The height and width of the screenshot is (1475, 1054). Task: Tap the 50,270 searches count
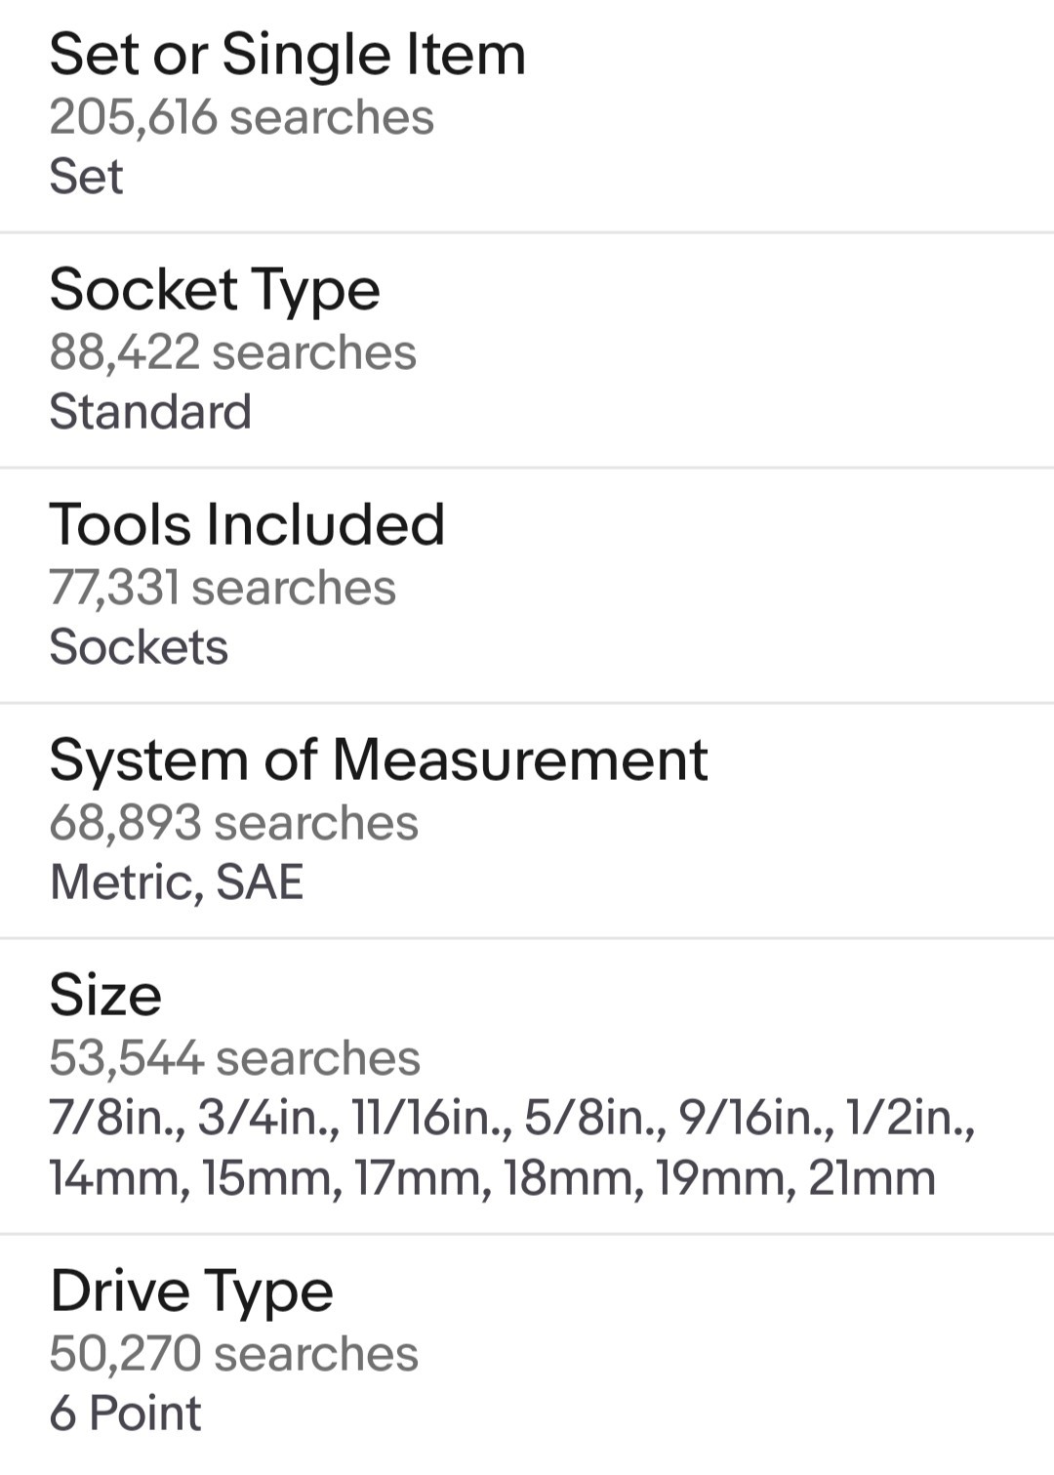point(233,1354)
